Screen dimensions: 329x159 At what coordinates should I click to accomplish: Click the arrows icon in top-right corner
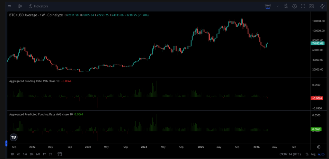322,6
